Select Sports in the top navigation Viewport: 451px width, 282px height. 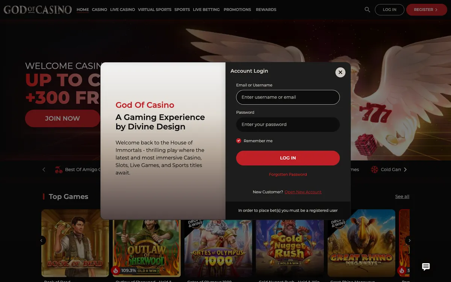182,9
